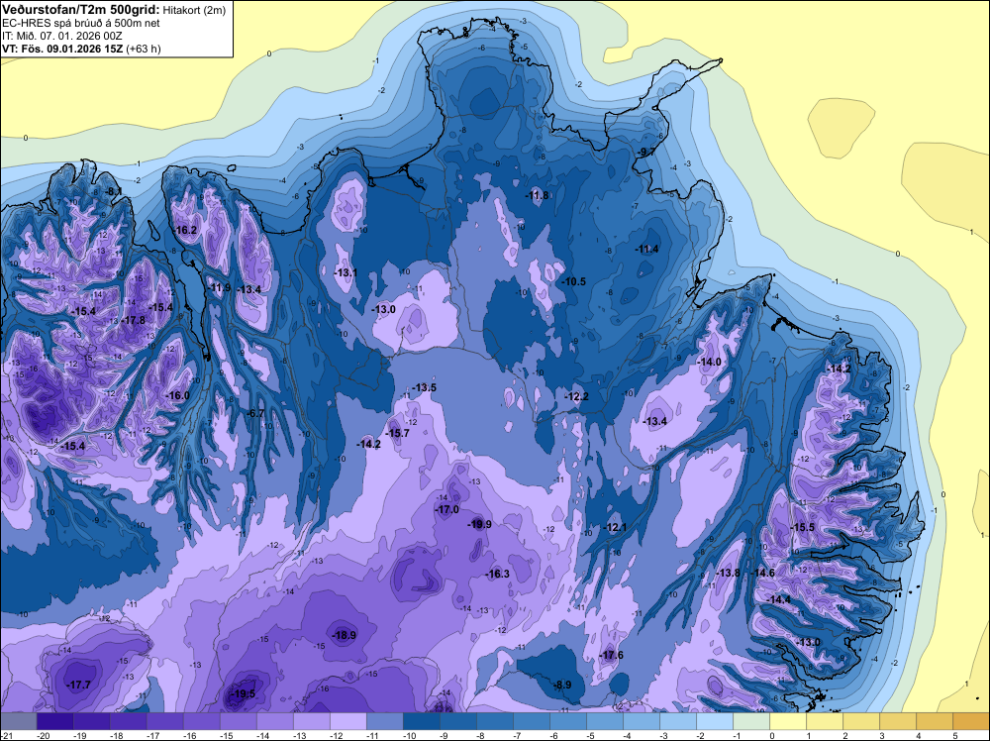Click the -17.6 temperature value on the map
Viewport: 990px width, 741px height.
tap(611, 655)
